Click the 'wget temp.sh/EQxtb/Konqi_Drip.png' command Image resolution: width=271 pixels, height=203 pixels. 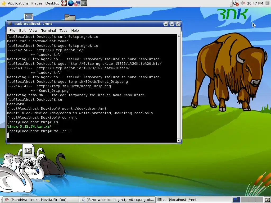coord(93,82)
